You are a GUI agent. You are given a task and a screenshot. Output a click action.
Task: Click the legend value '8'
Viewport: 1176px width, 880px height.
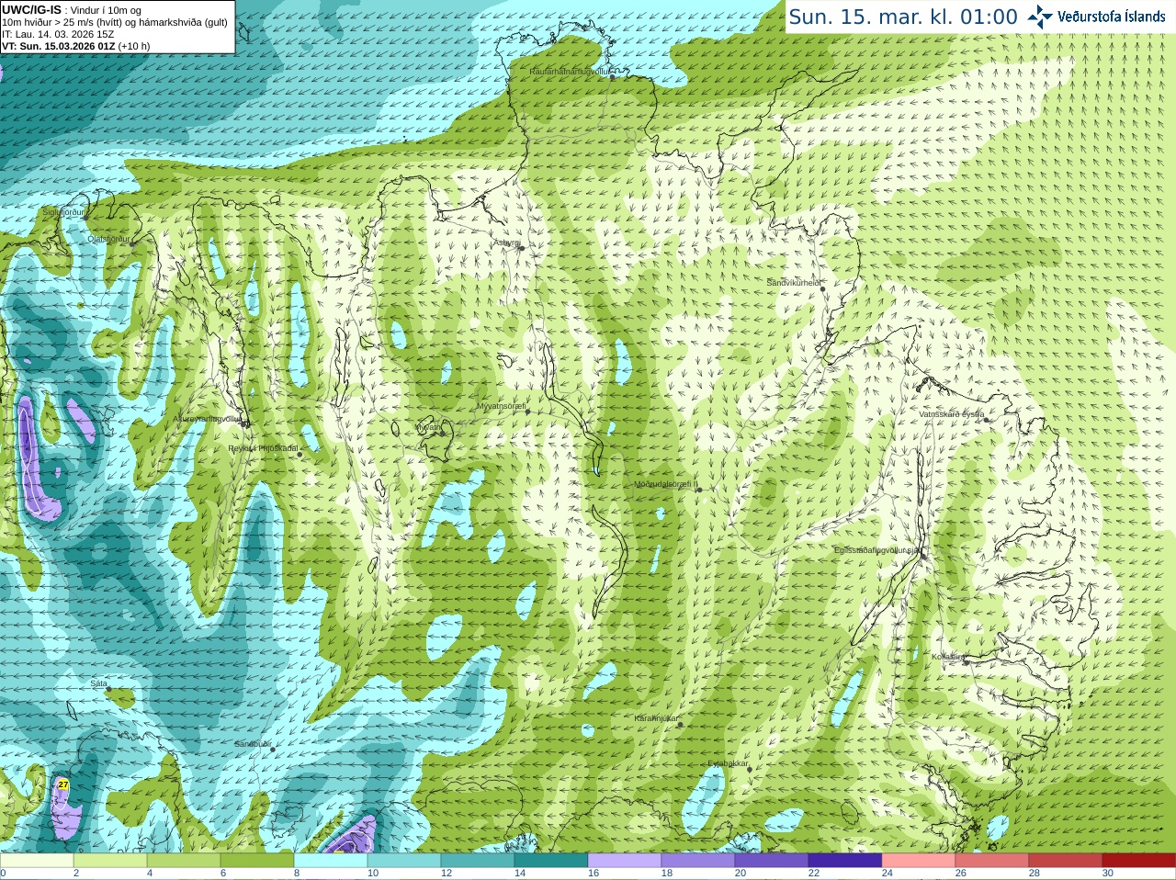coord(297,874)
